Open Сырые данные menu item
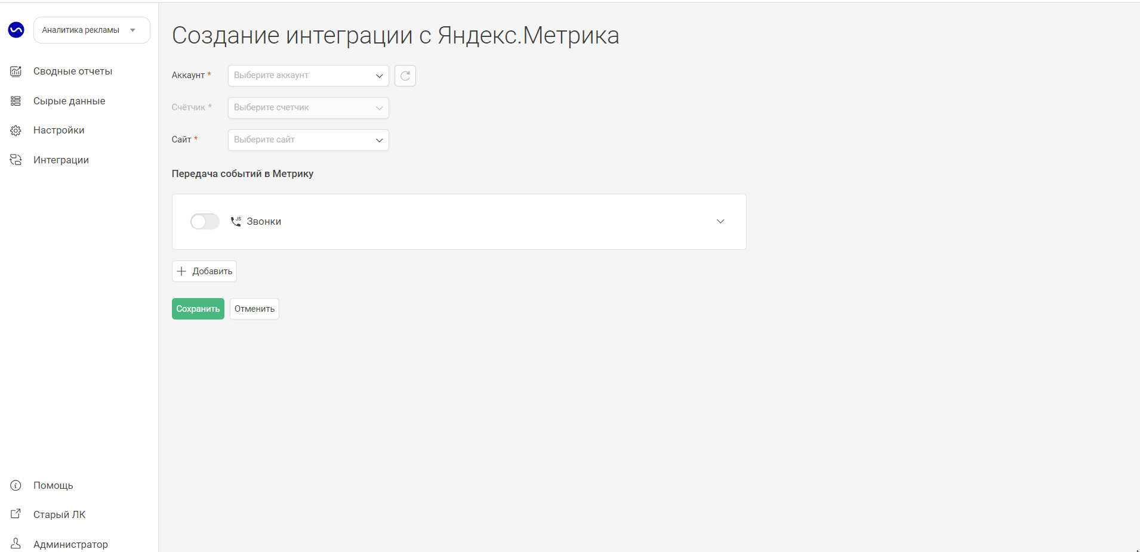1140x552 pixels. click(x=69, y=101)
